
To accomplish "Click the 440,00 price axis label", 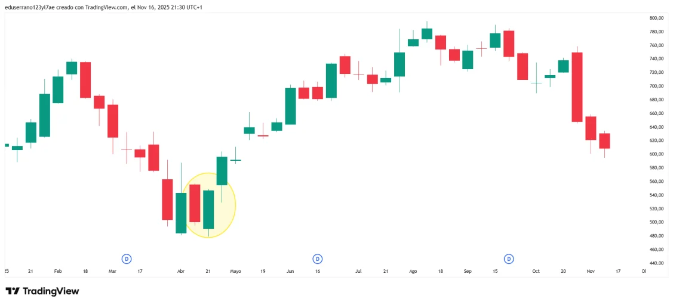I will (657, 263).
